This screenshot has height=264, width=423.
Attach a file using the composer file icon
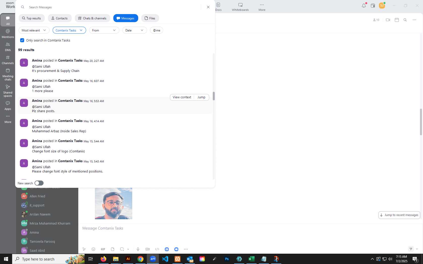click(113, 249)
